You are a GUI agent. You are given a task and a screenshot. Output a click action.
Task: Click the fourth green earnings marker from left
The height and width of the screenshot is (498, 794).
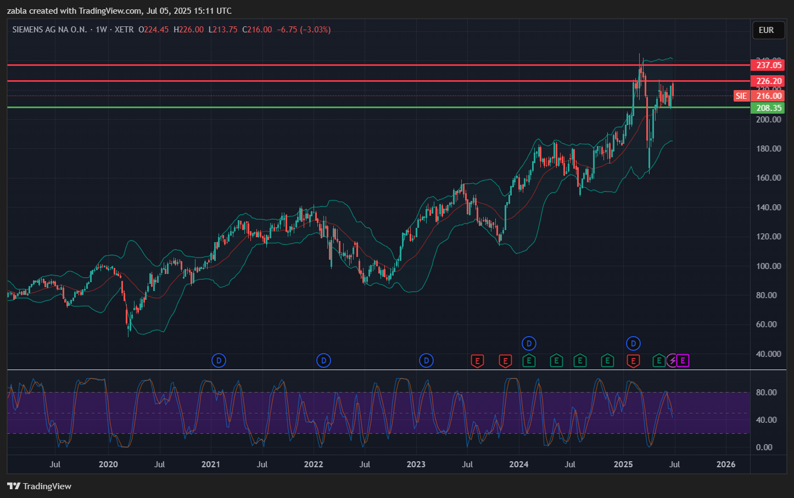[x=607, y=361]
